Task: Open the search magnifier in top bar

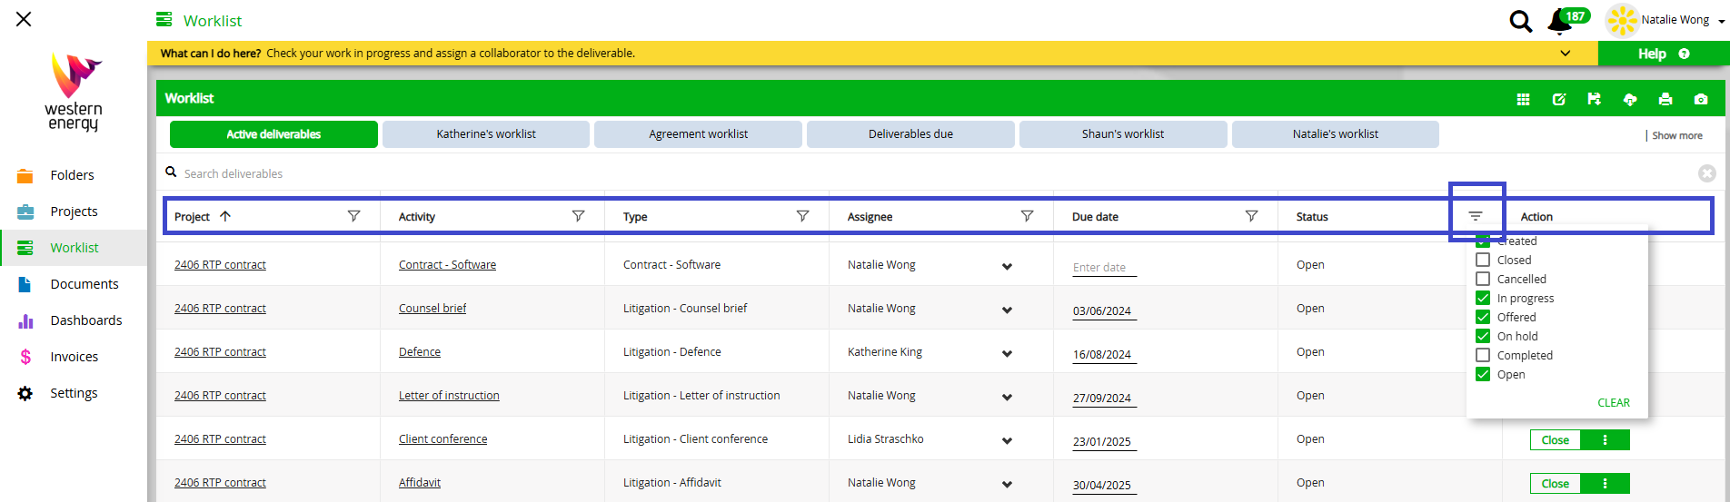Action: click(1520, 21)
